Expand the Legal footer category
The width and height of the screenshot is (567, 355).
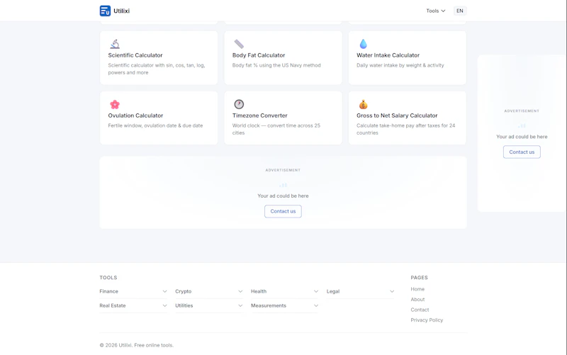click(x=360, y=291)
